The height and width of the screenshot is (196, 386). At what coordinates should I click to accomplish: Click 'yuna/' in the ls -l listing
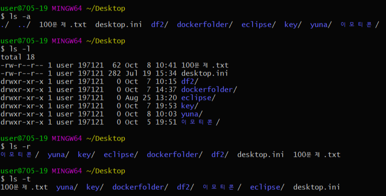pyautogui.click(x=192, y=114)
